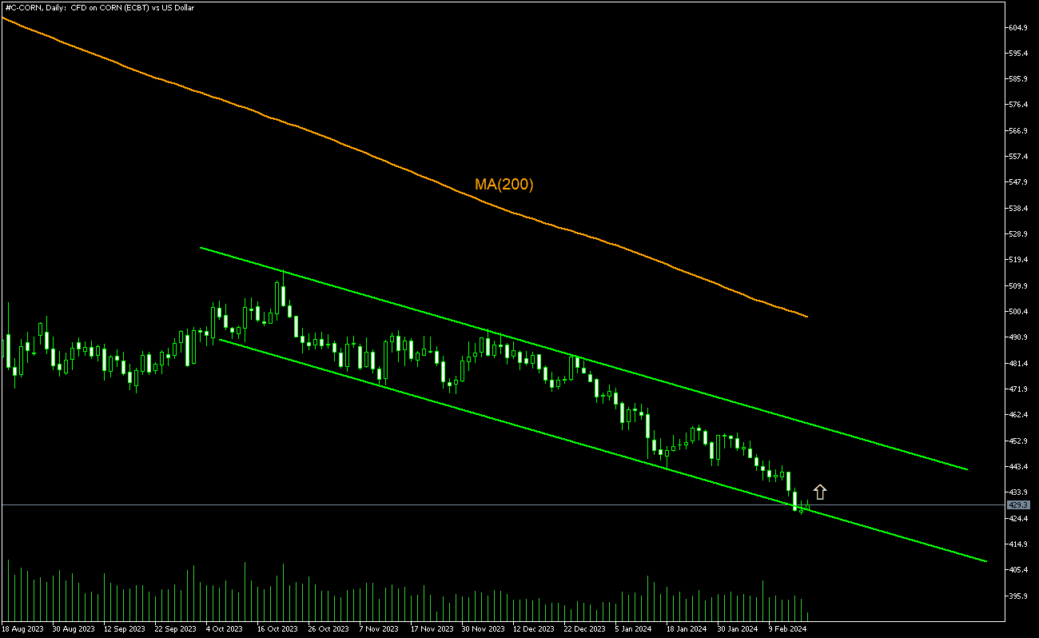Click the 604.9 value on the price scale

[1017, 26]
